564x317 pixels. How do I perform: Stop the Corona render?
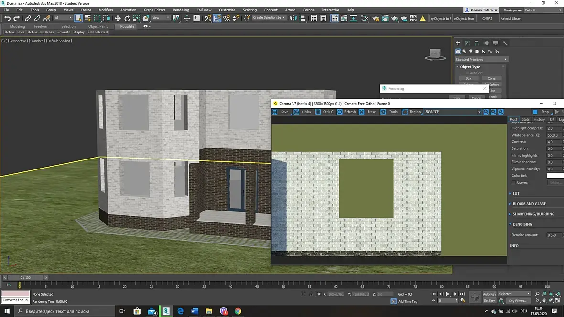542,112
